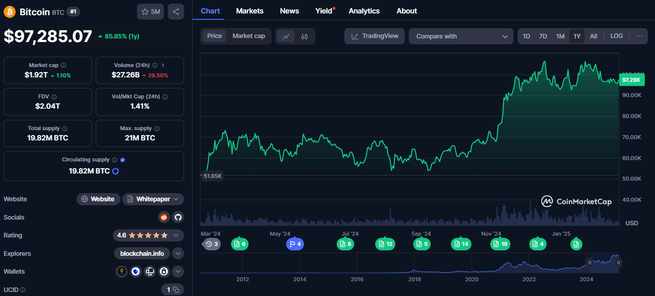Expand Volume (24h) details with arrow
The width and height of the screenshot is (655, 296).
pos(163,65)
